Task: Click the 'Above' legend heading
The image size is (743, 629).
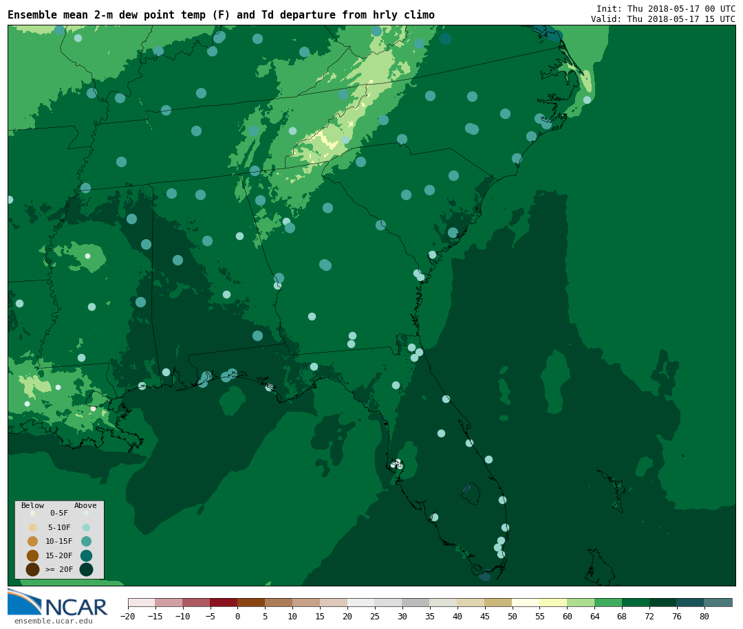Action: point(85,505)
